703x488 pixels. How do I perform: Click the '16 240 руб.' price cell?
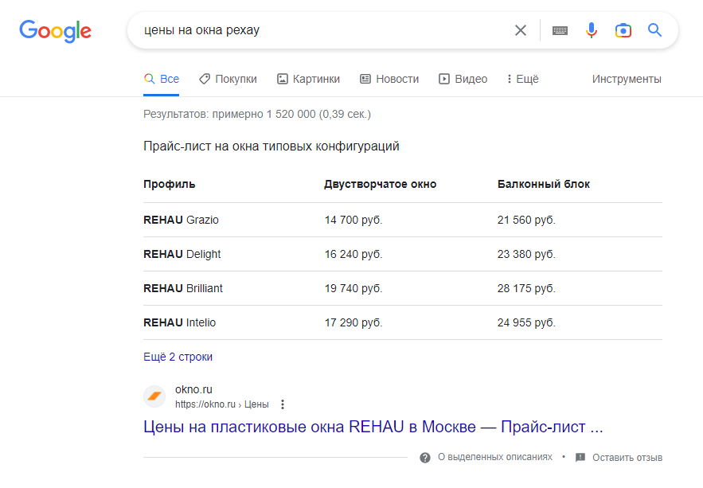coord(353,254)
